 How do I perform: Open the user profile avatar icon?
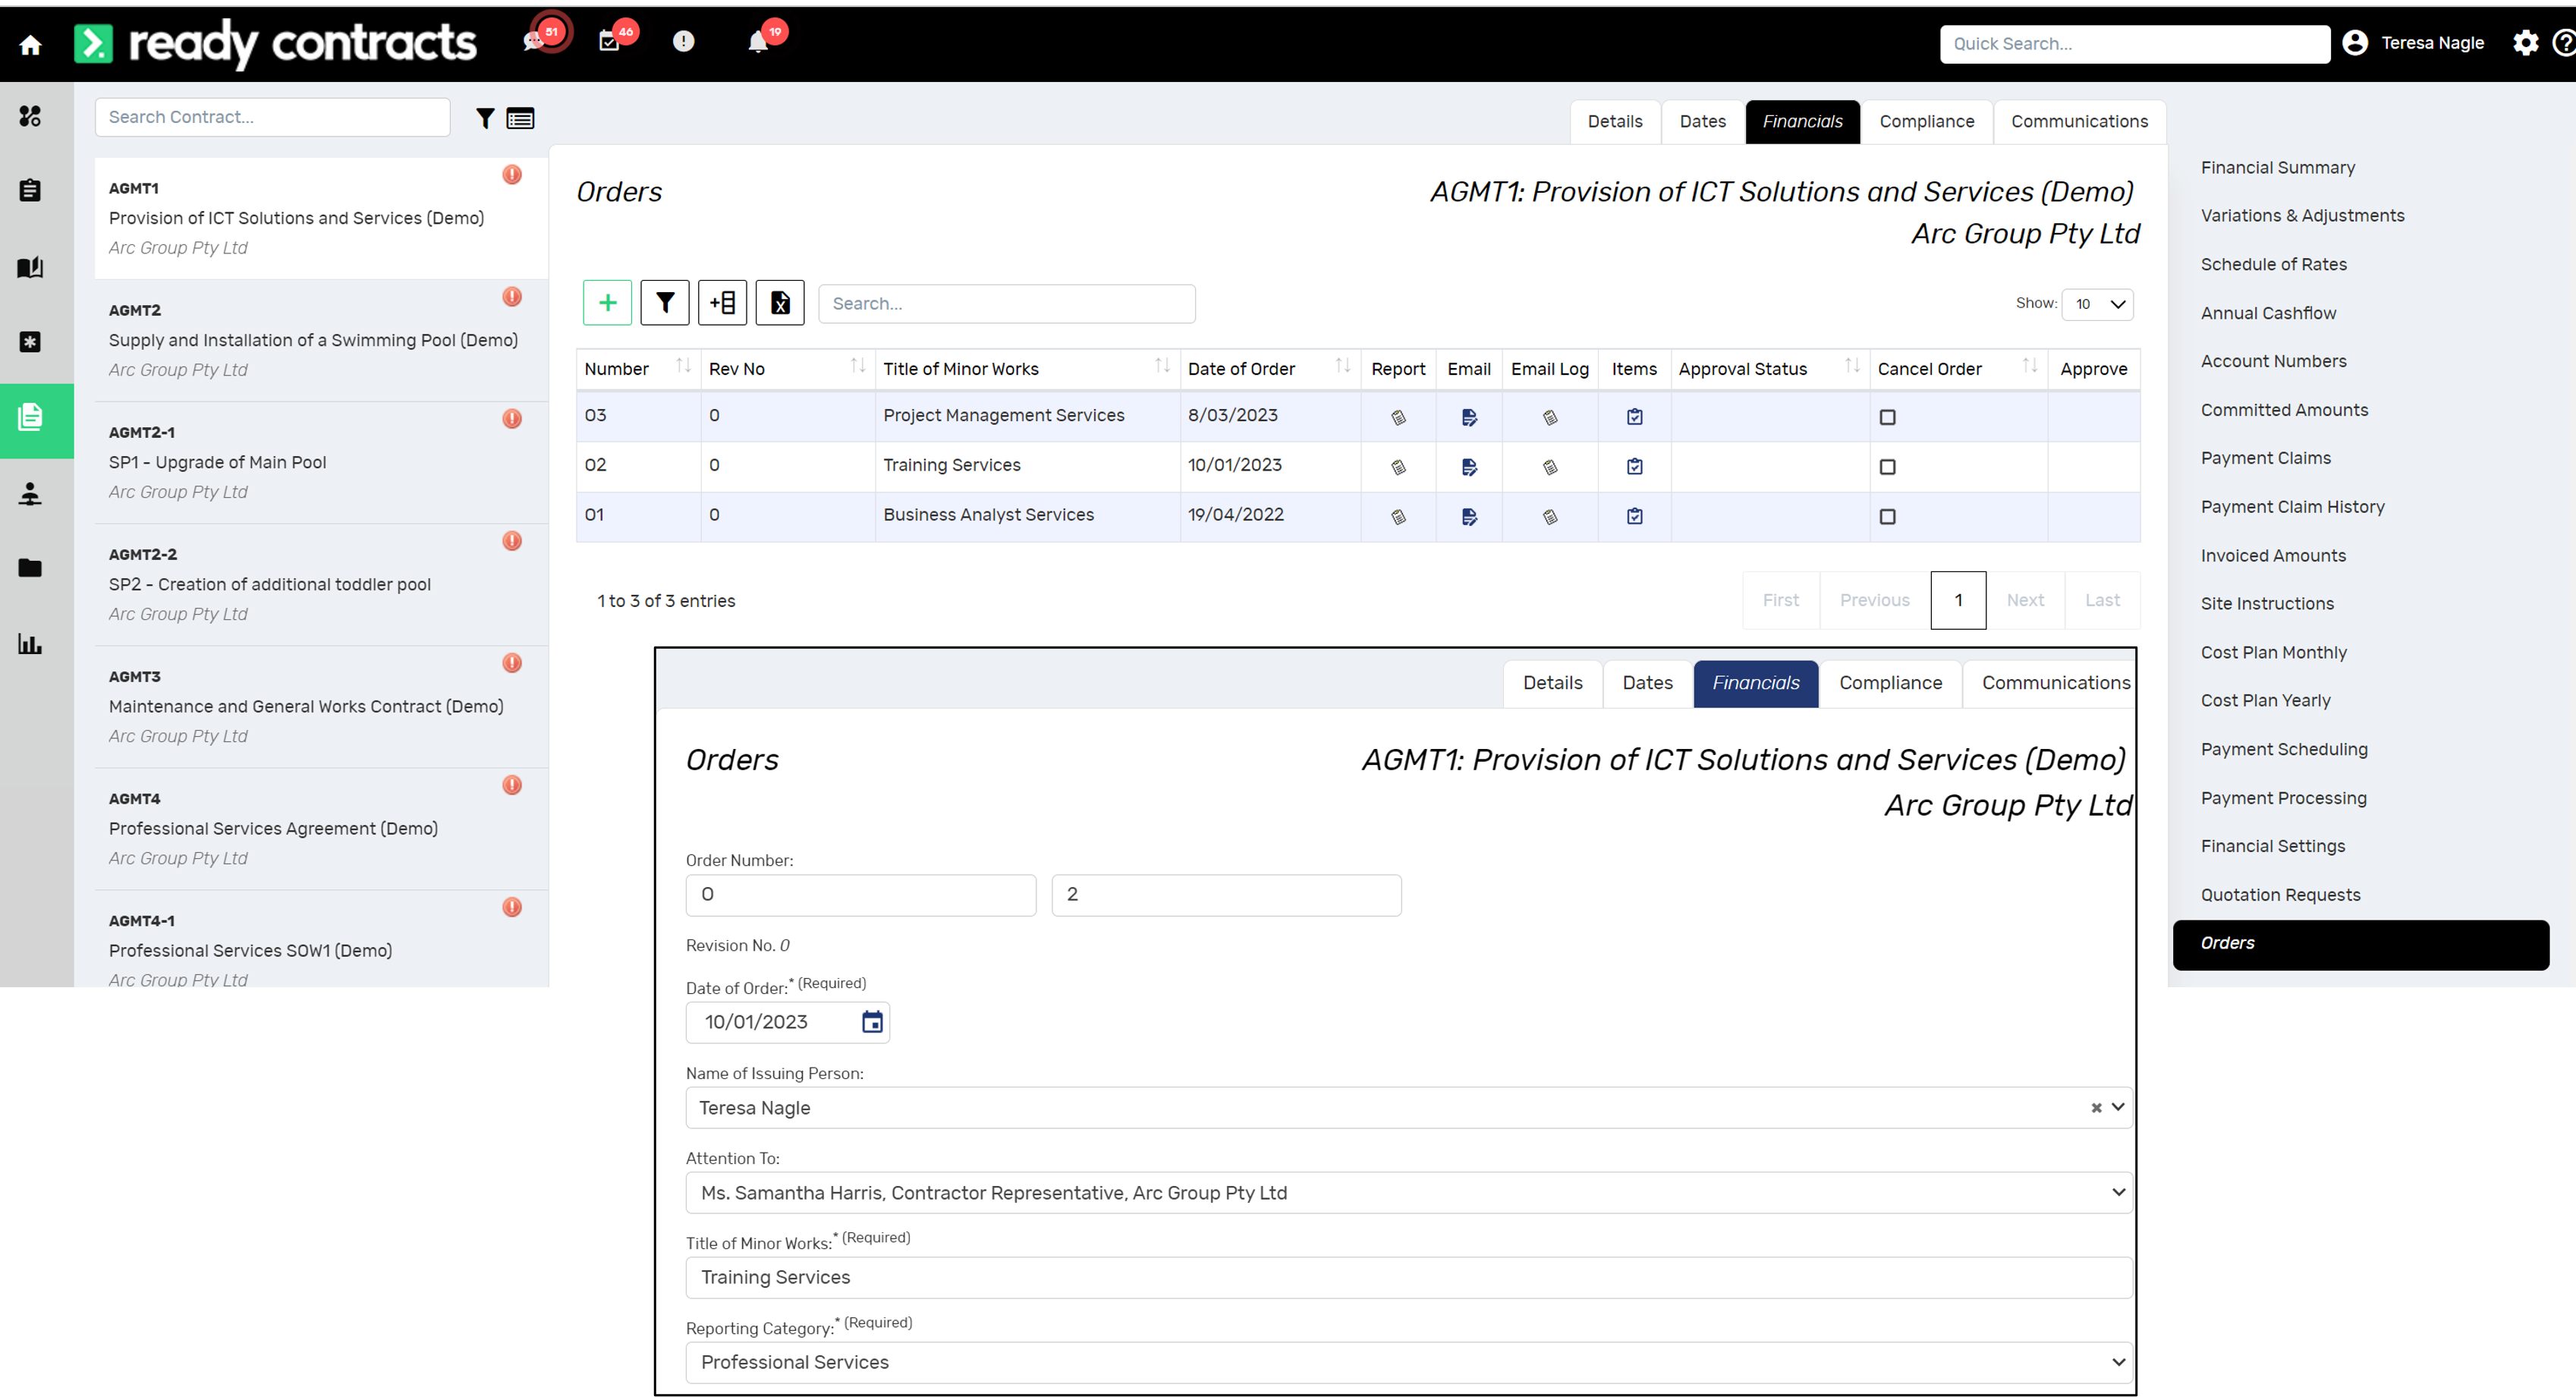pos(2355,43)
